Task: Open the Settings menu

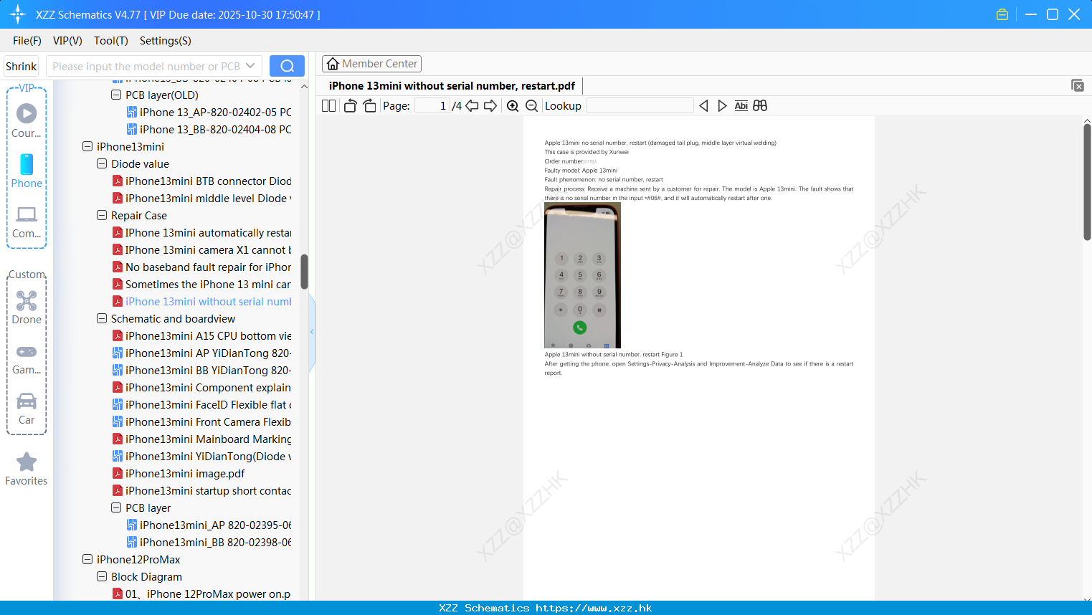Action: tap(166, 41)
